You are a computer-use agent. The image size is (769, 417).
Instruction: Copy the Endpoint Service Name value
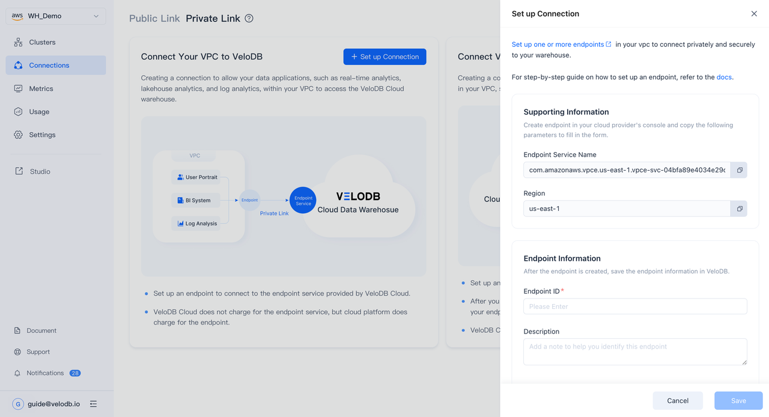pyautogui.click(x=740, y=170)
